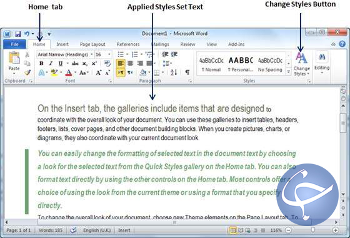Open the Paragraph dialog launcher
350x238 pixels.
click(190, 81)
